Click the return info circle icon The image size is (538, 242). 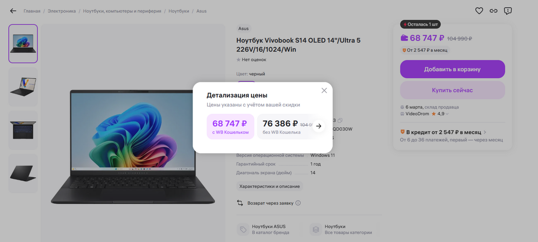[298, 203]
